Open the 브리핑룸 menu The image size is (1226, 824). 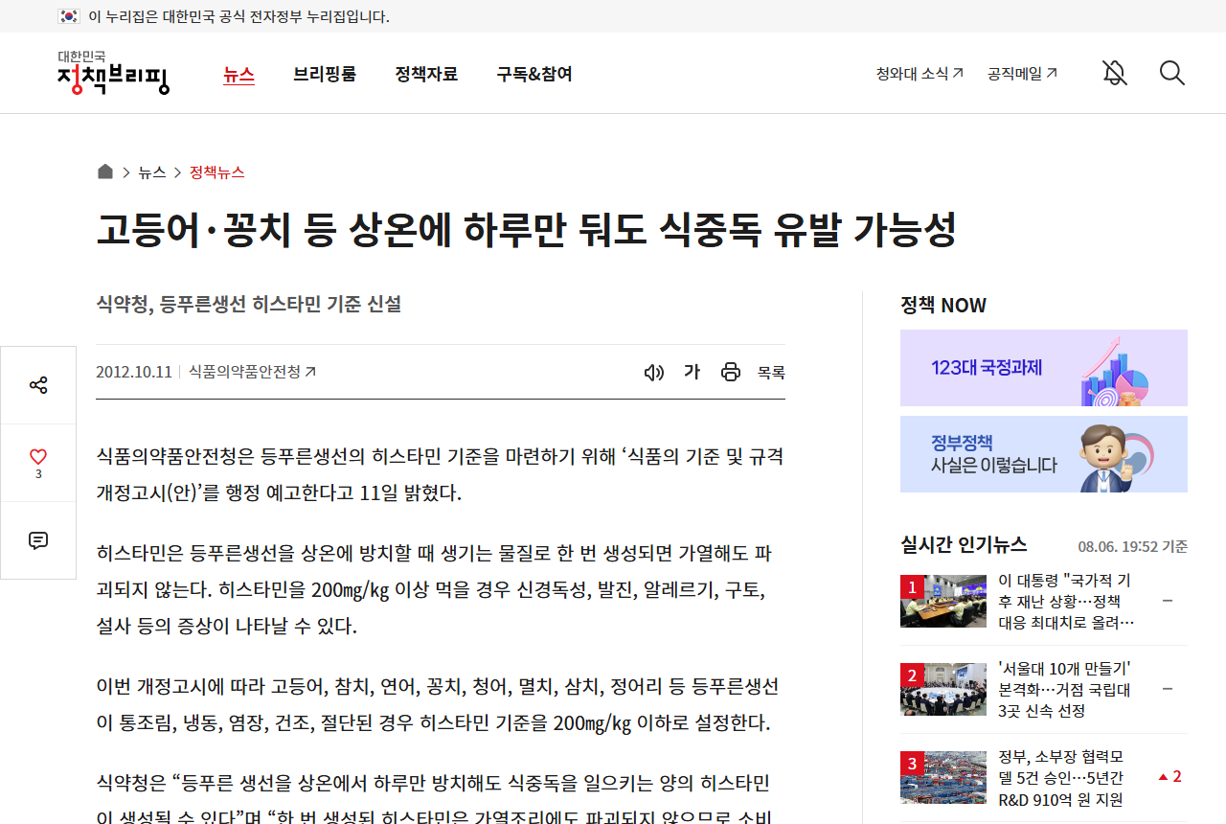pos(325,74)
